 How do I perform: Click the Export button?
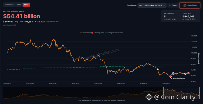tap(173, 5)
